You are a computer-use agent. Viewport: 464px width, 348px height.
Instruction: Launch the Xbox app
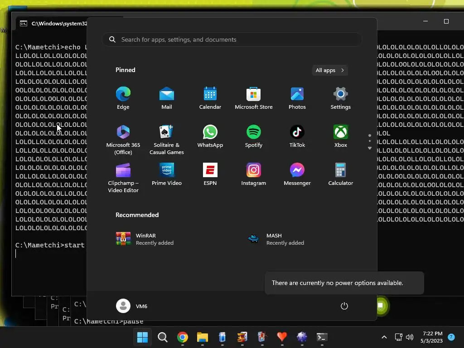(341, 136)
